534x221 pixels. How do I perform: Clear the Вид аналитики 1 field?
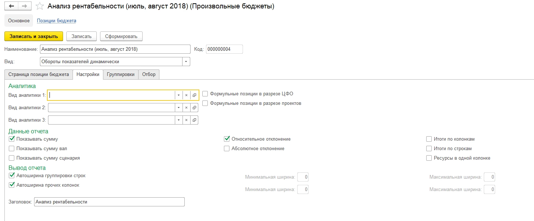coord(186,95)
